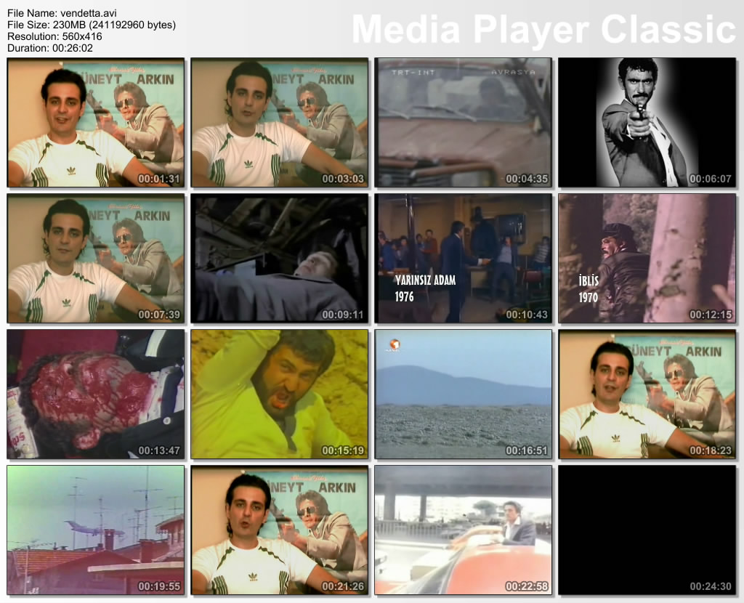Click the black frame at 00:24:30
The image size is (744, 603).
pos(647,530)
